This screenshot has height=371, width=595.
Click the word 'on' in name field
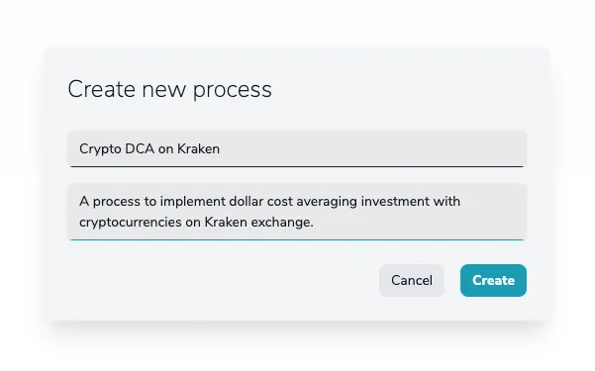click(165, 149)
